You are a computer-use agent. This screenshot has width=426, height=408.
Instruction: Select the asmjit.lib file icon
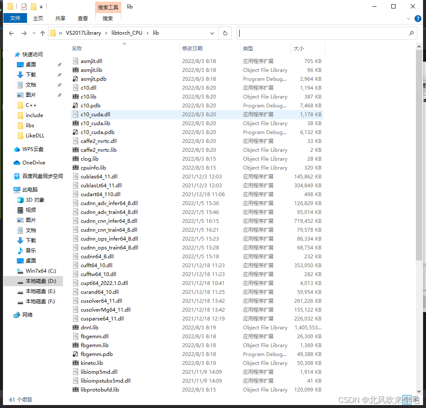point(76,70)
